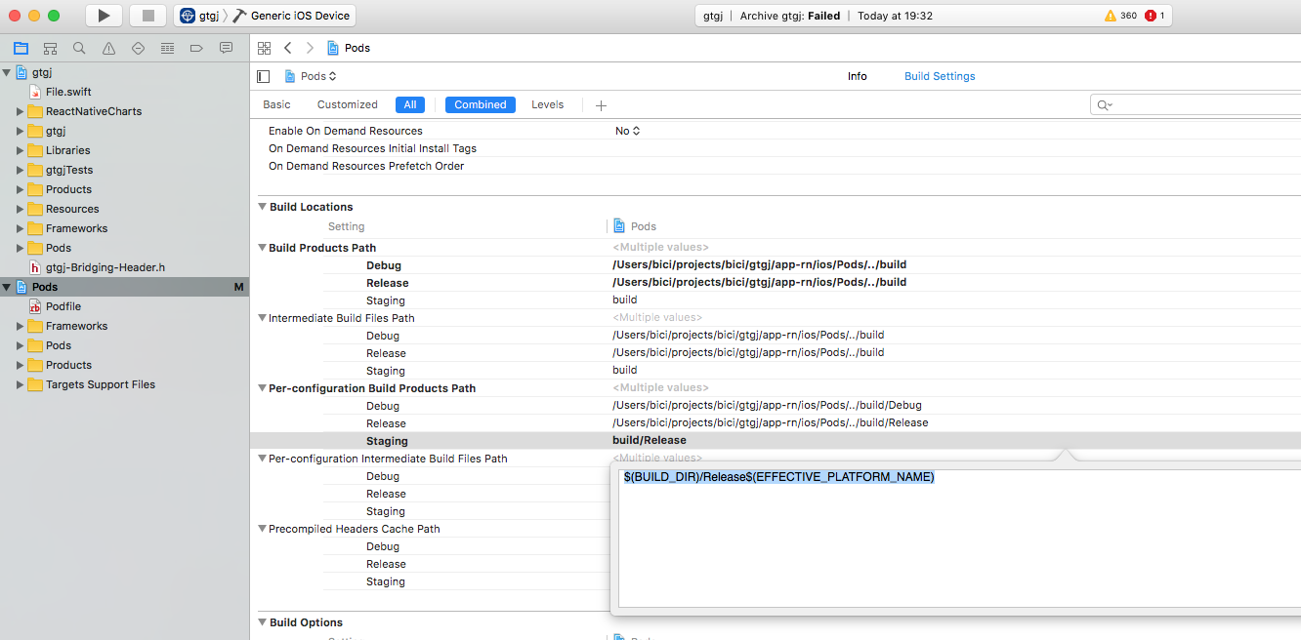Show All build settings

coord(410,104)
